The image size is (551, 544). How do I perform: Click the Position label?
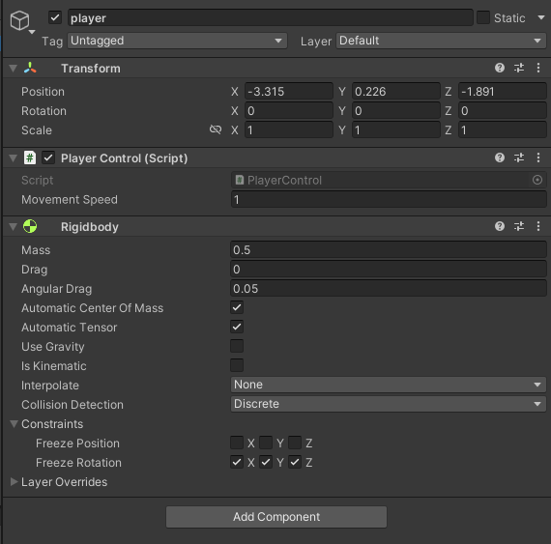click(43, 91)
